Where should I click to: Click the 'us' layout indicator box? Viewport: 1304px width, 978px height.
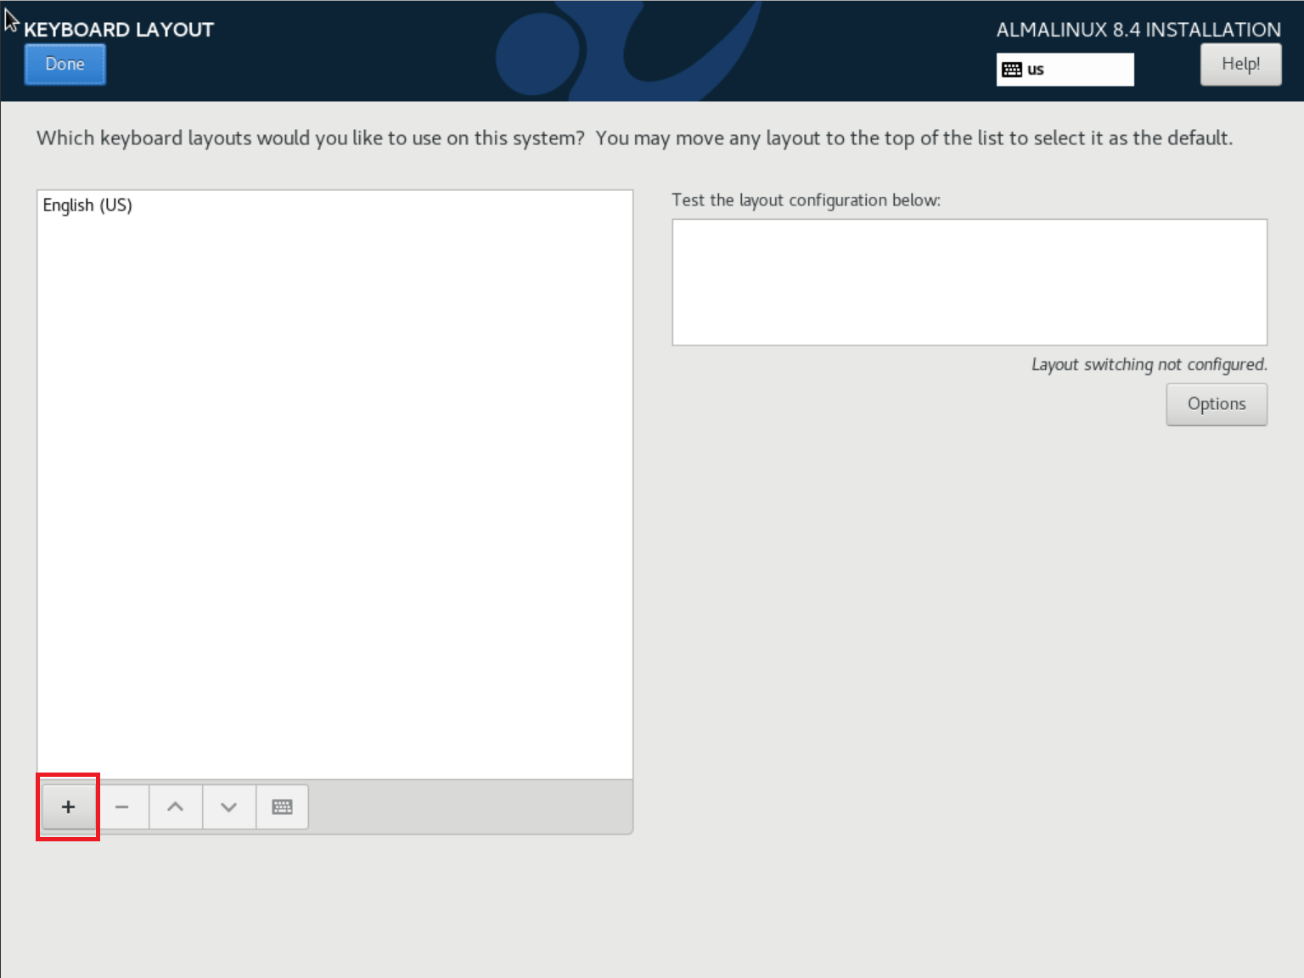(1065, 70)
